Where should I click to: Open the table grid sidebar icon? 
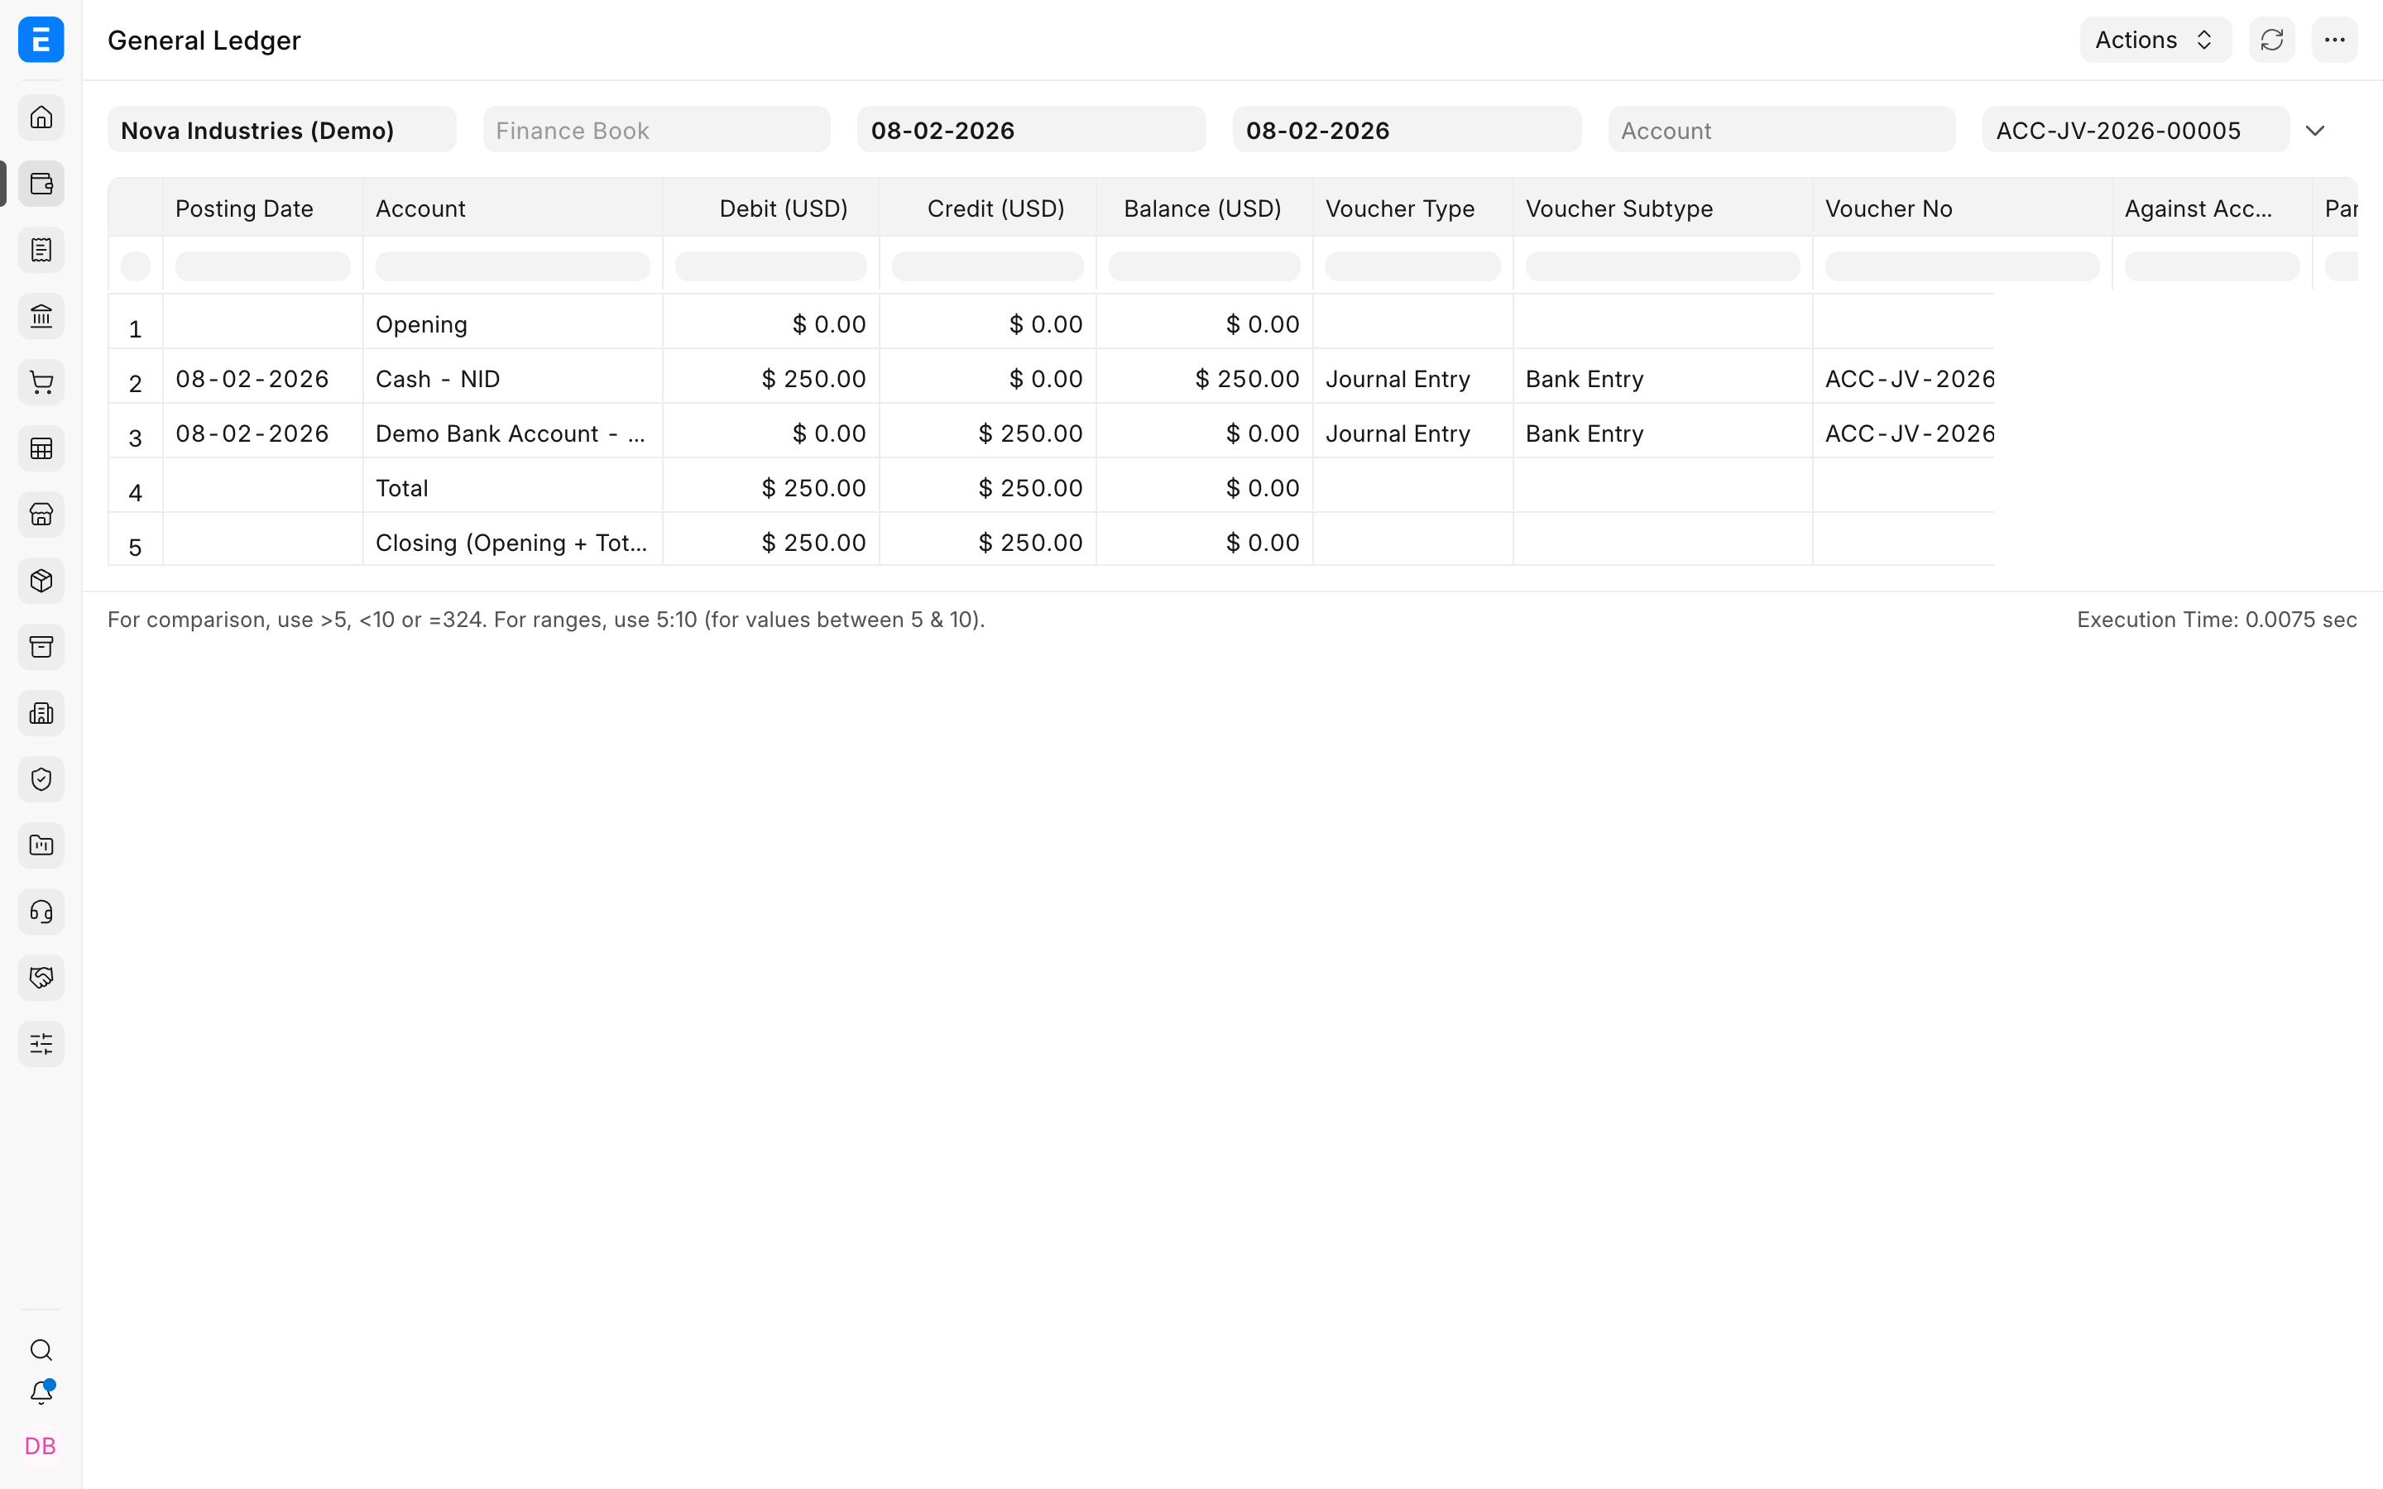coord(41,449)
